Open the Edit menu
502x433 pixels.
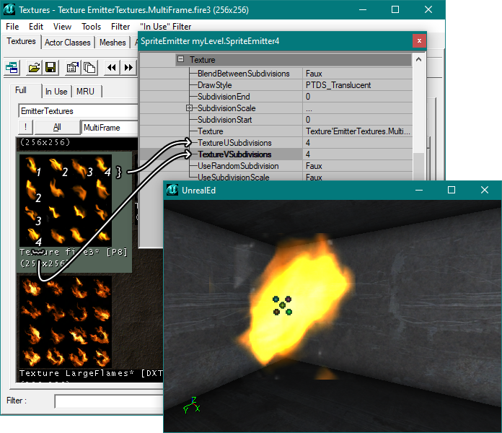pyautogui.click(x=36, y=27)
